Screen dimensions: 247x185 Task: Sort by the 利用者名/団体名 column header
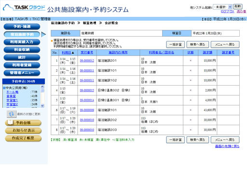(161, 53)
